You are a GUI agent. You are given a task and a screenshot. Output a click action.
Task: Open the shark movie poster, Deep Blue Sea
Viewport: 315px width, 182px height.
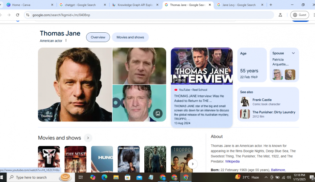[128, 159]
